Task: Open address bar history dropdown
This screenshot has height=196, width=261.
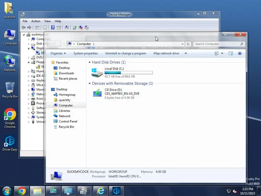Action: pos(182,44)
